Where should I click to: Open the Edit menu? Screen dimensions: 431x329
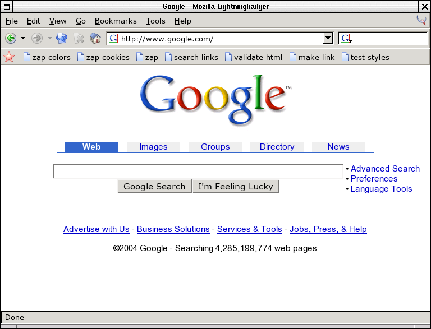click(x=34, y=21)
